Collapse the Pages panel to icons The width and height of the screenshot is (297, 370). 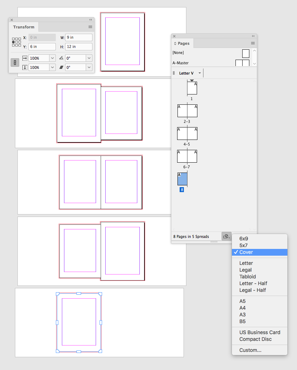point(253,36)
